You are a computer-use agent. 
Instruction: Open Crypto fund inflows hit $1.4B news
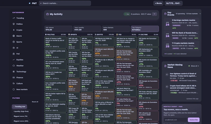(x=183, y=87)
